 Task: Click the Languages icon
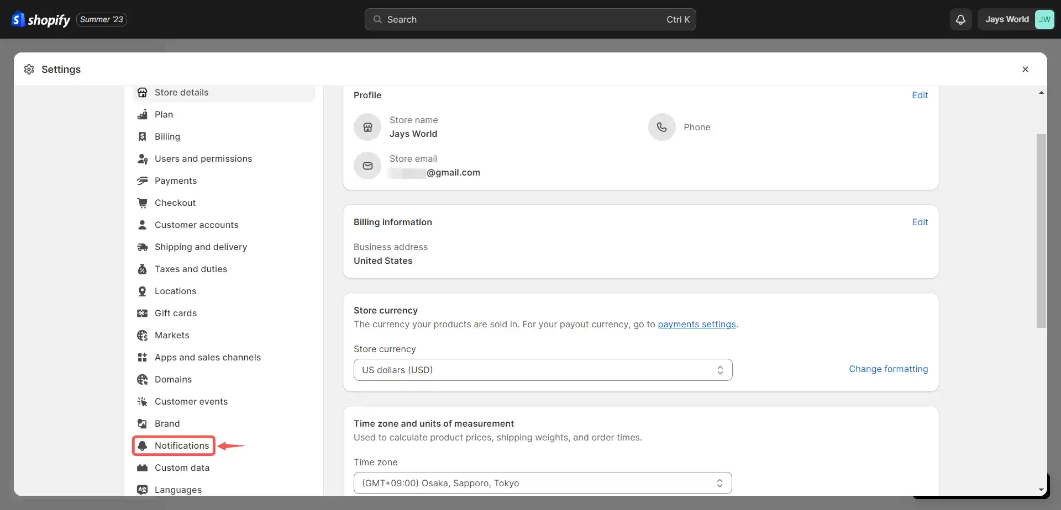pyautogui.click(x=143, y=490)
